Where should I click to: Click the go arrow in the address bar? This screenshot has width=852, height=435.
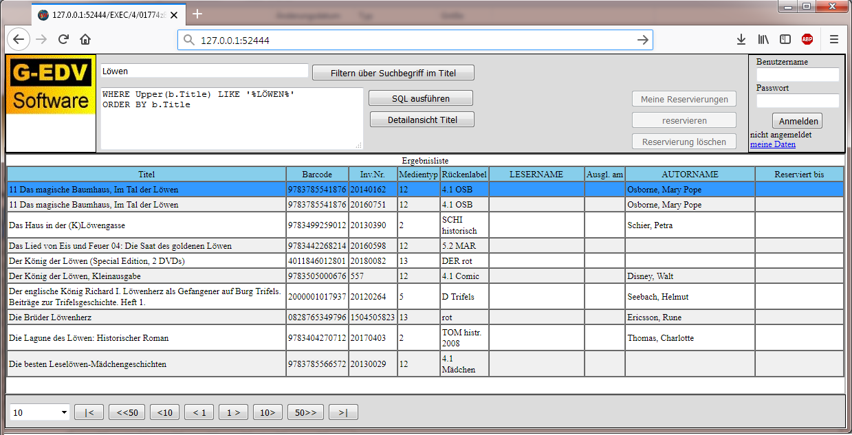(x=643, y=41)
